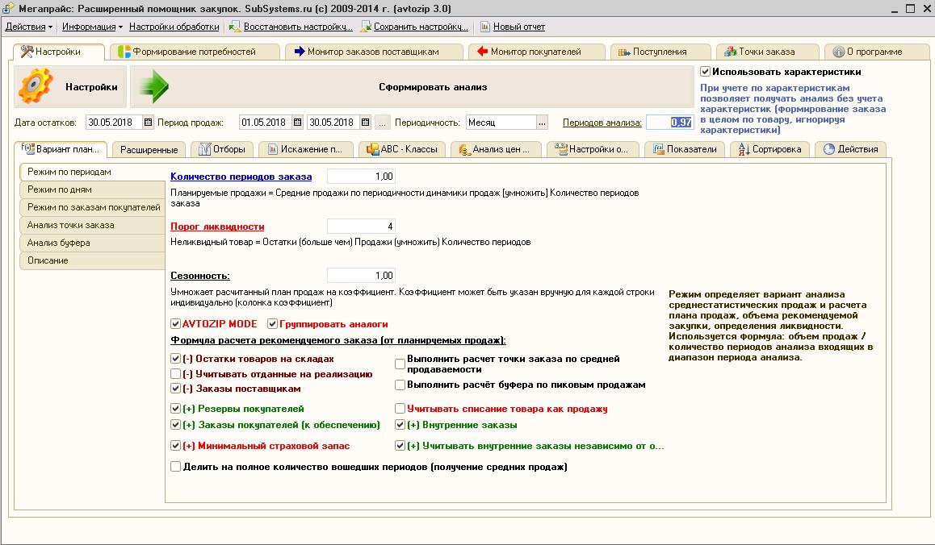Viewport: 935px width, 545px height.
Task: Open calendar picker for Дата остатков
Action: tap(148, 123)
